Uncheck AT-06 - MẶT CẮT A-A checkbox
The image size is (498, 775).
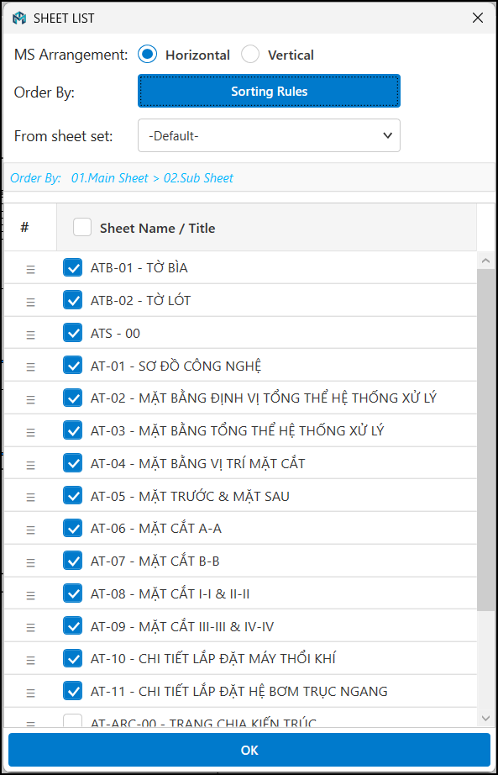tap(72, 529)
